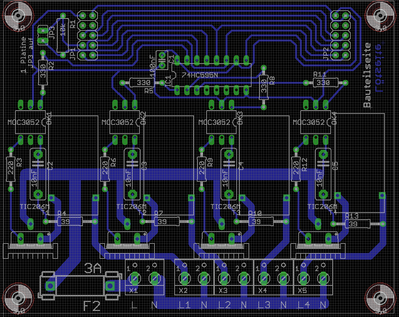Click the Bauteilseite text

tap(367, 75)
